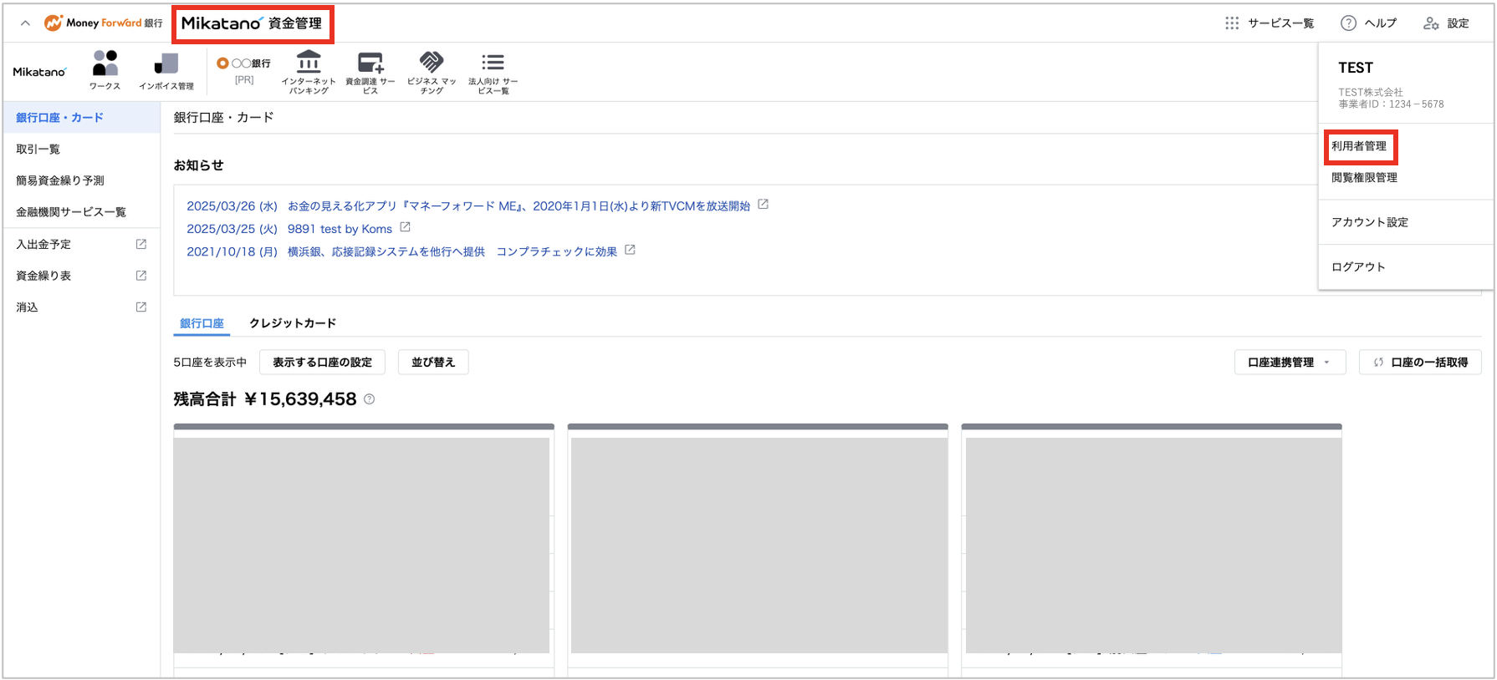Image resolution: width=1497 pixels, height=680 pixels.
Task: Open アカウント設定 in settings menu
Action: pyautogui.click(x=1370, y=222)
